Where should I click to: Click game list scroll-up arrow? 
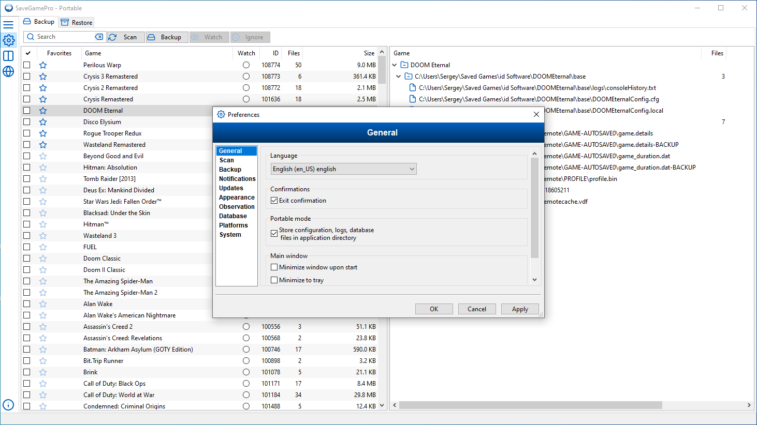[x=382, y=52]
